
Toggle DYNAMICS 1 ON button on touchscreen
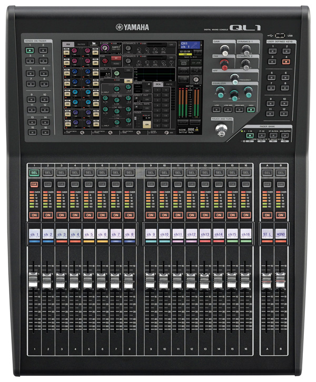click(171, 45)
